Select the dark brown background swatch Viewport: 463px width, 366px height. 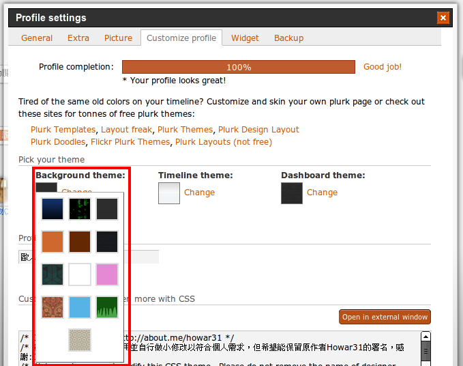point(80,242)
